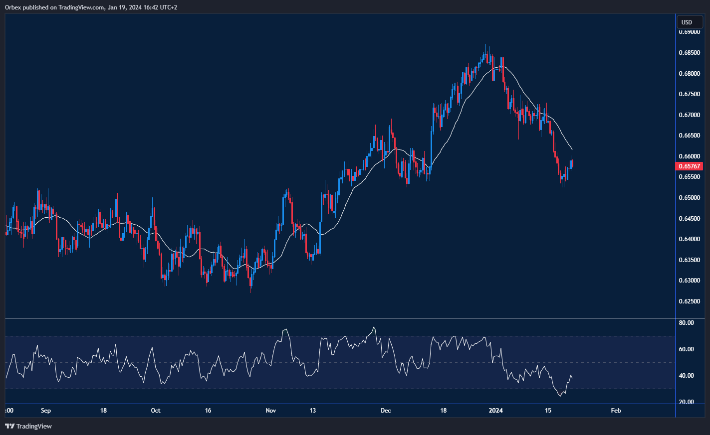
Task: Open the Feb label on the timeline
Action: pos(616,410)
